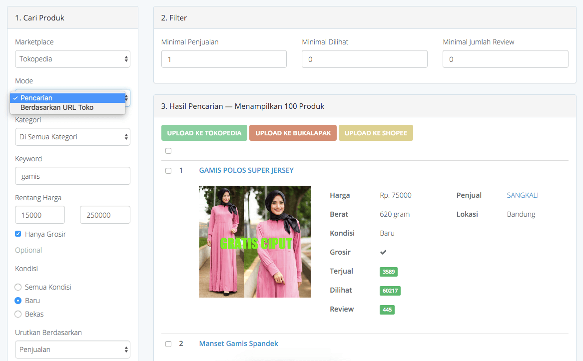Image resolution: width=583 pixels, height=361 pixels.
Task: Select the Baru condition radio button
Action: [x=18, y=301]
